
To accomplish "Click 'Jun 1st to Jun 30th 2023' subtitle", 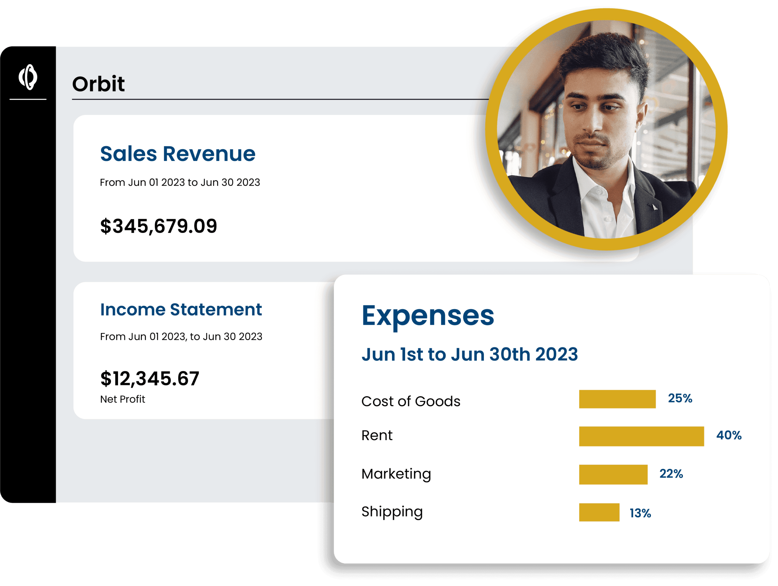I will click(470, 354).
